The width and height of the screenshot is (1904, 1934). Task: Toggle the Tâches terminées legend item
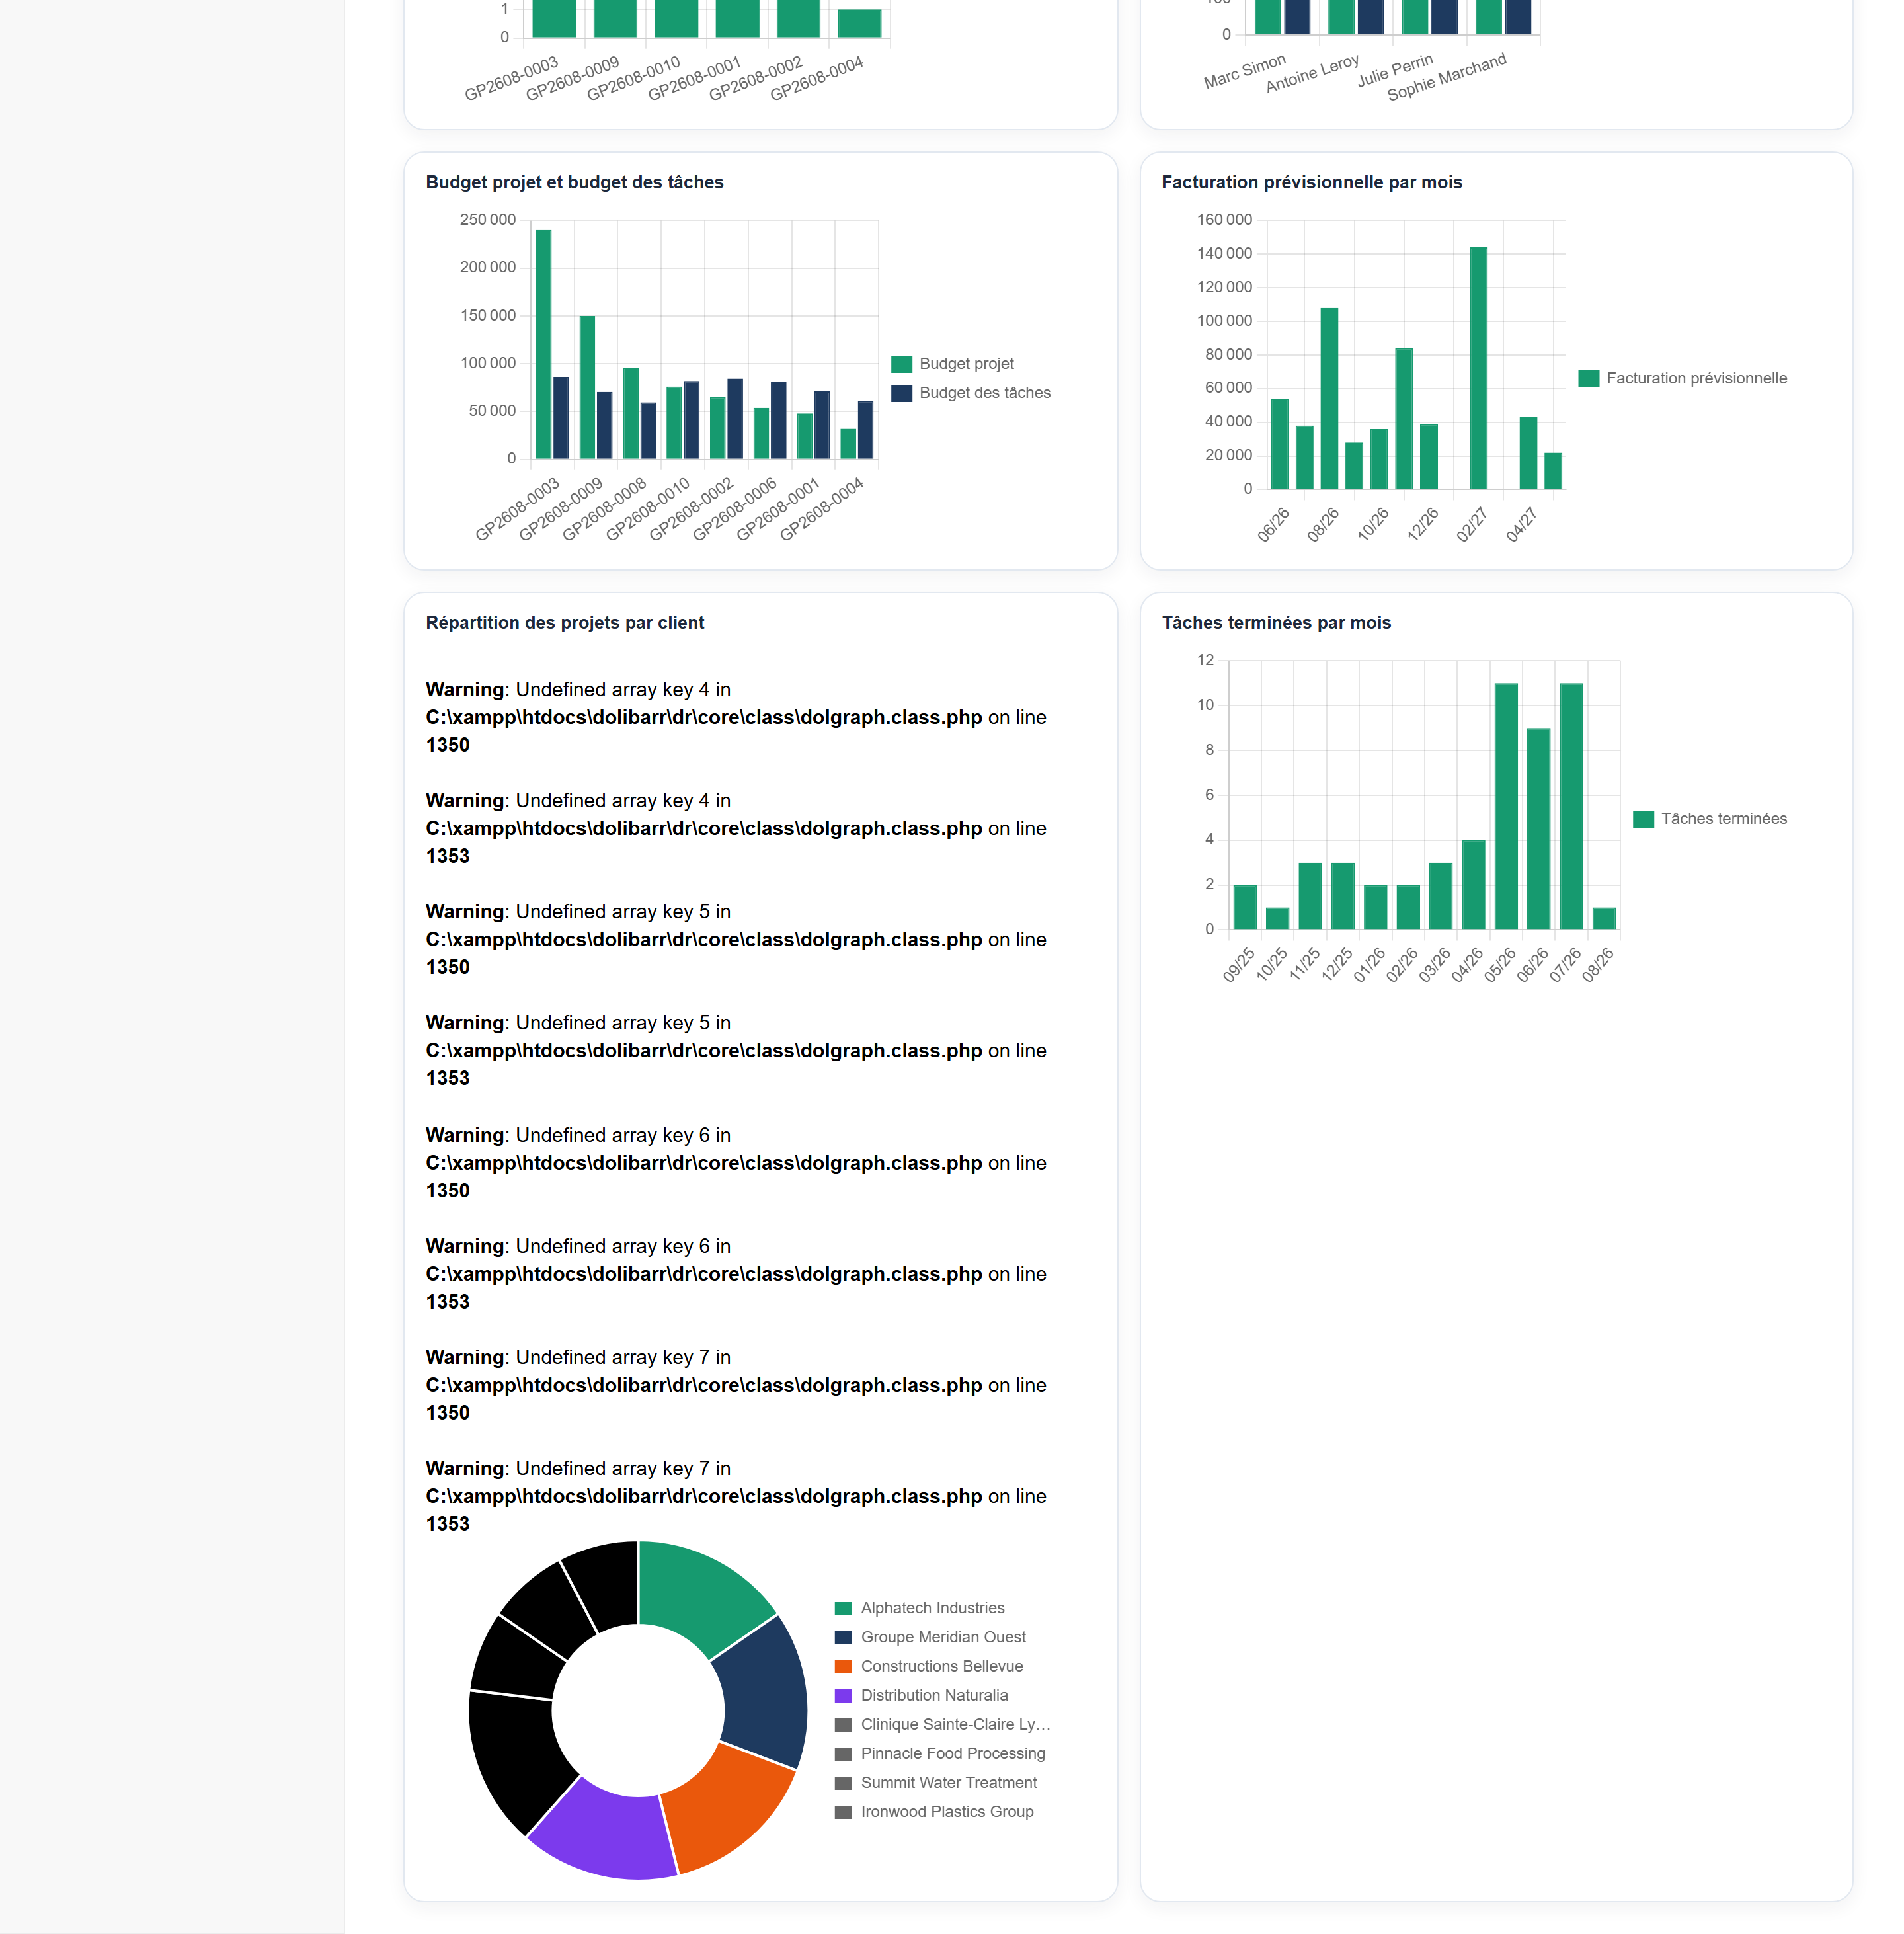(1709, 819)
